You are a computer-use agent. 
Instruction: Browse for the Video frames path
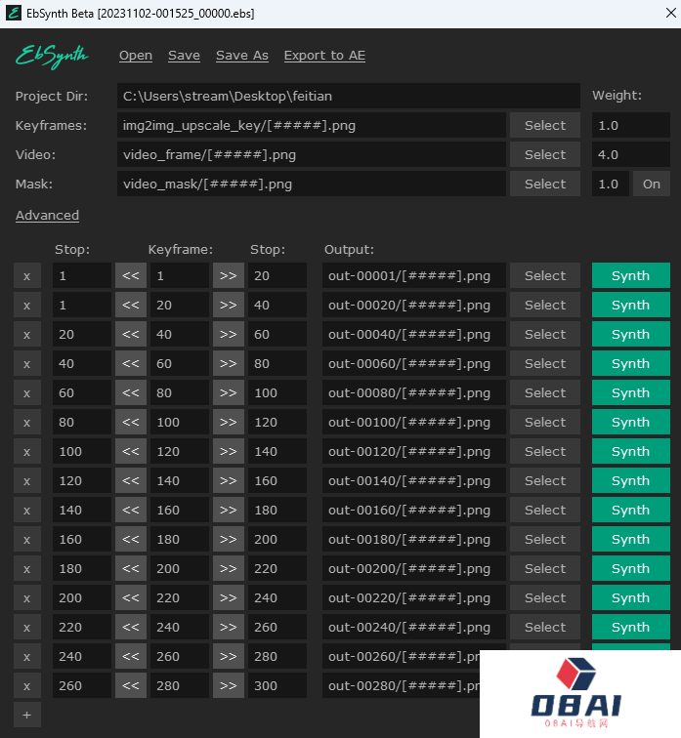(x=544, y=154)
